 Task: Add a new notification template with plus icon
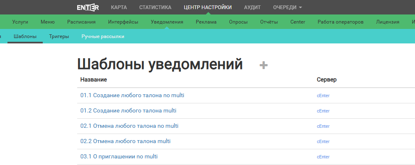pos(264,65)
